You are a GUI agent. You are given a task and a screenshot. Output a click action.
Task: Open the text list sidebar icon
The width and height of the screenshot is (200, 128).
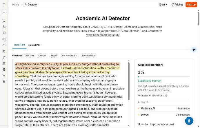pyautogui.click(x=4, y=63)
